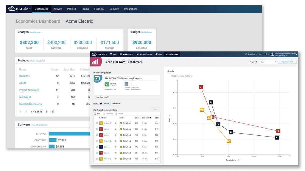Click the Download CSV button
This screenshot has height=171, width=305.
287,62
